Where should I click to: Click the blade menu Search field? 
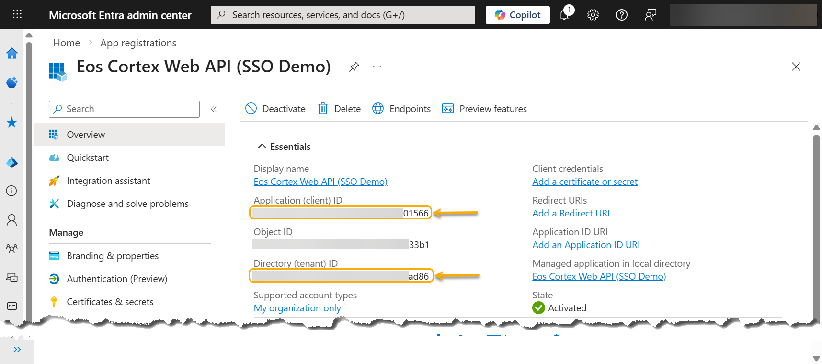coord(124,109)
